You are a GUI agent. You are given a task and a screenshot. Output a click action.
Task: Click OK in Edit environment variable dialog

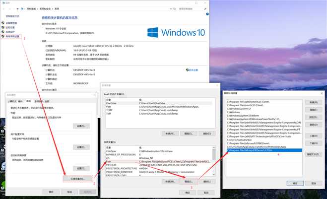295,183
